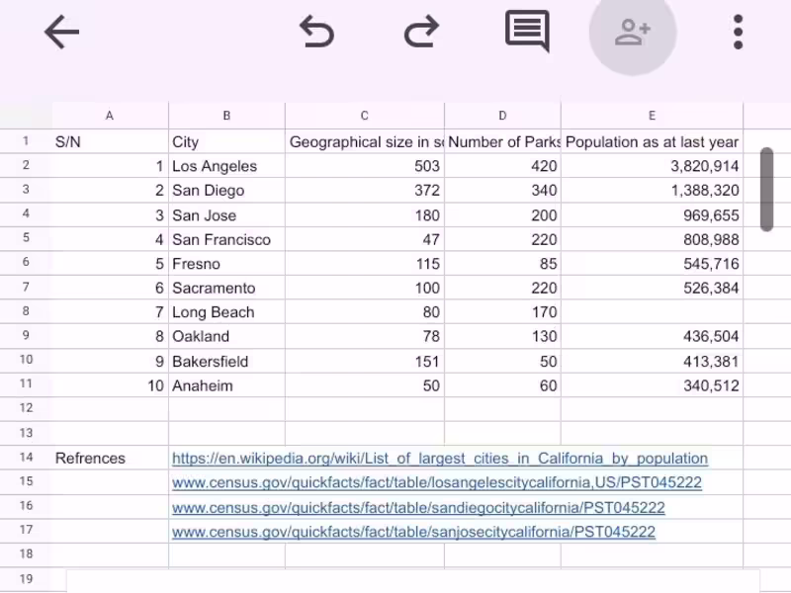Select row 8 header
Image resolution: width=791 pixels, height=593 pixels.
[26, 311]
